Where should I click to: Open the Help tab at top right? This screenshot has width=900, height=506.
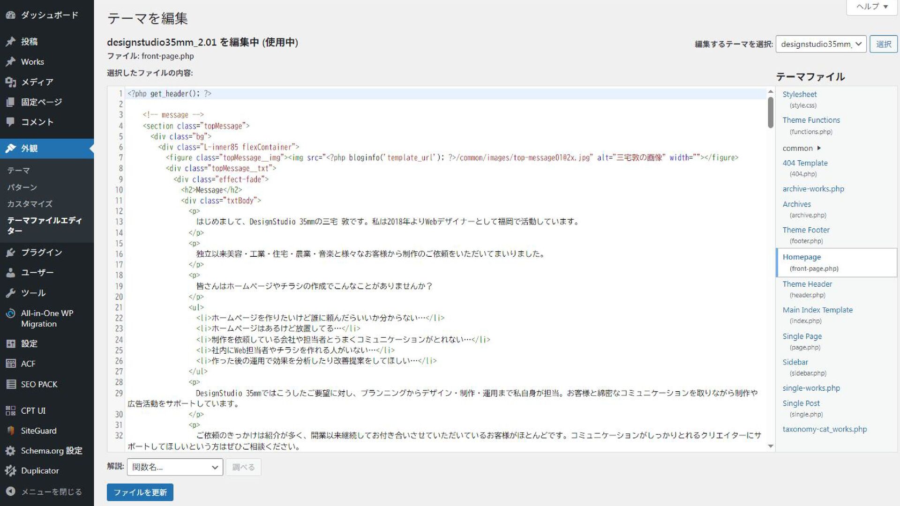[871, 7]
